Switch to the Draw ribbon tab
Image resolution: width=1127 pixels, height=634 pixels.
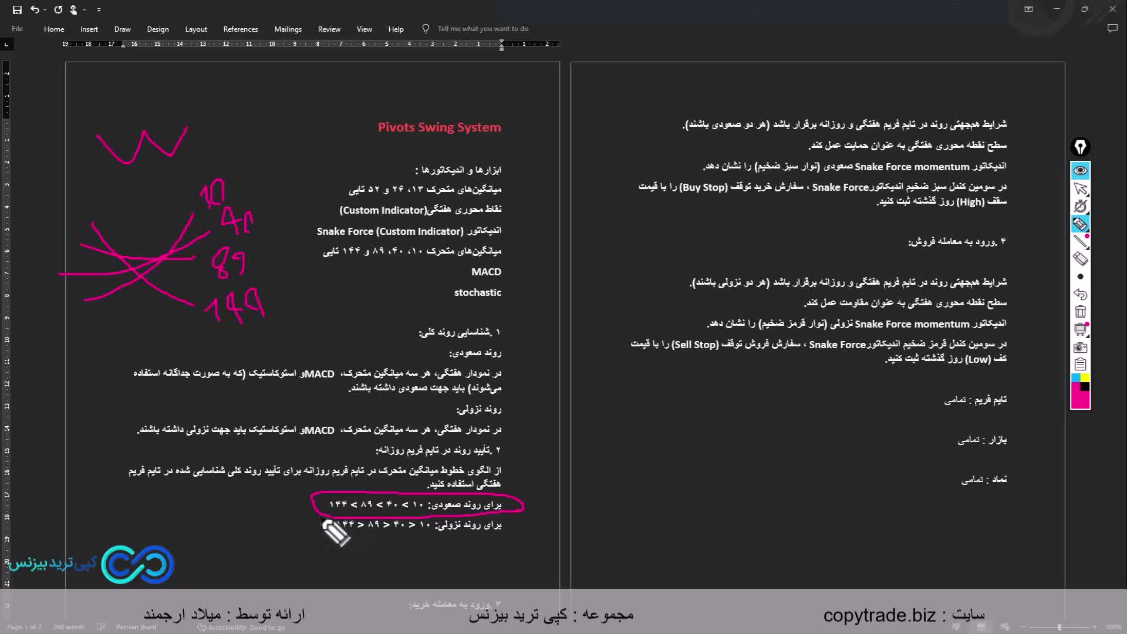tap(122, 29)
